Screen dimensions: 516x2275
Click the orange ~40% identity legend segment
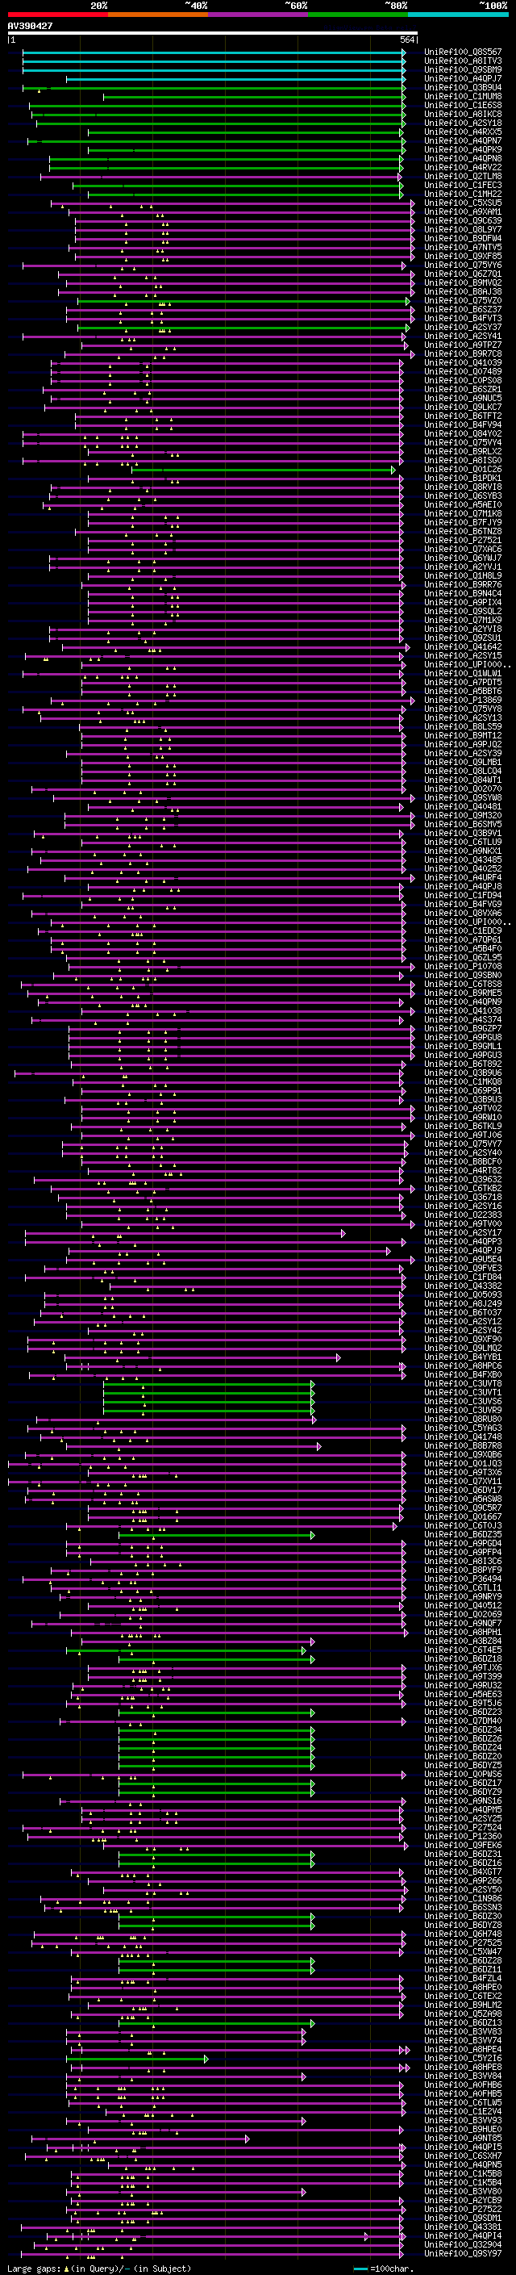point(158,15)
